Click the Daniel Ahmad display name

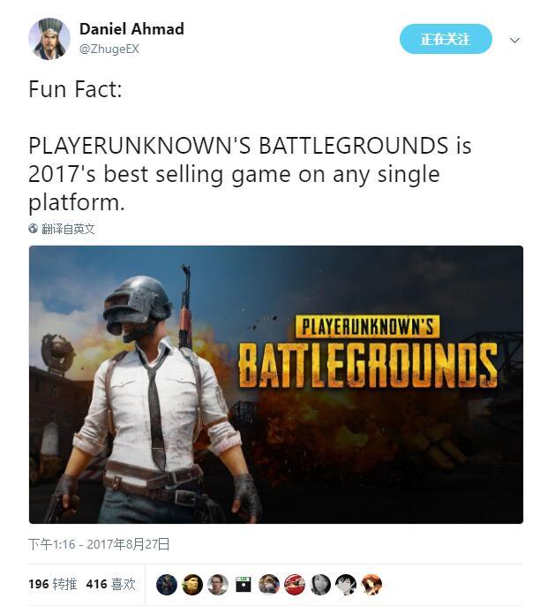tap(131, 29)
